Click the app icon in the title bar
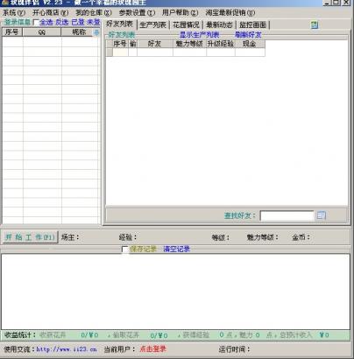354x359 pixels. [x=4, y=3]
